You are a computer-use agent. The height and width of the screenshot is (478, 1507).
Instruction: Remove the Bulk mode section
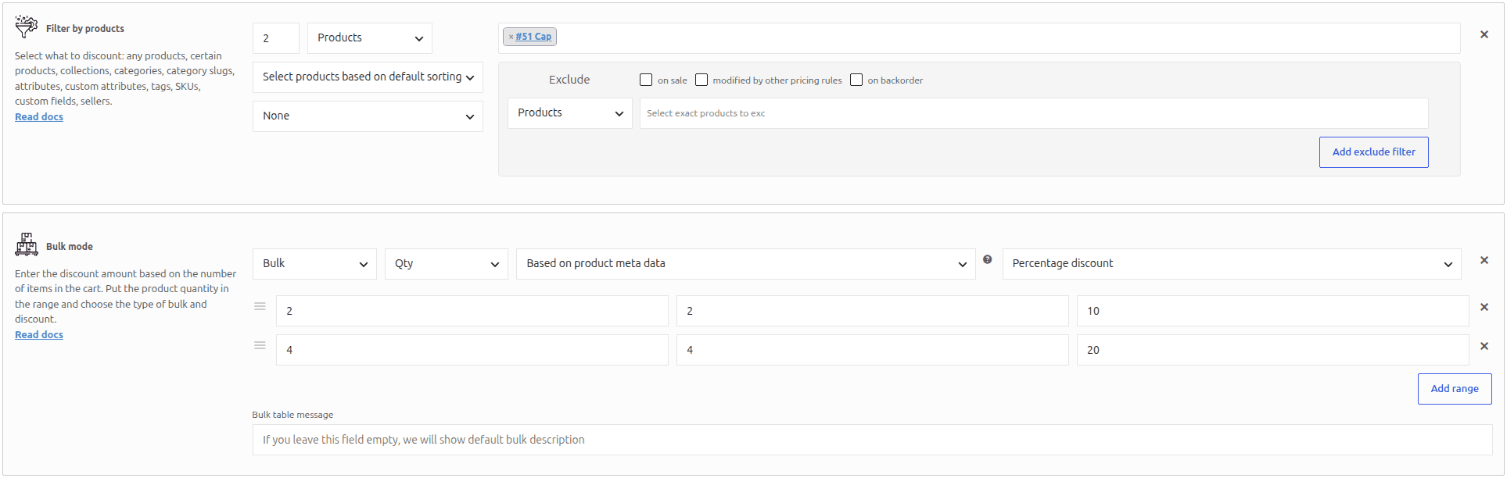[1484, 260]
